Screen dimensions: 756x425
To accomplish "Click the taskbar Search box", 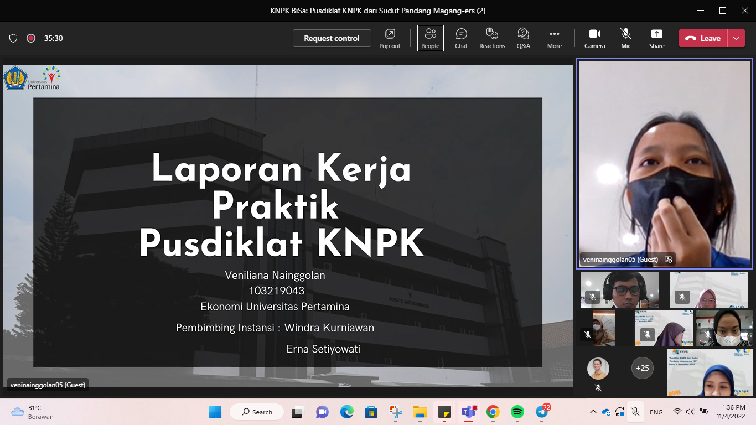I will 257,412.
